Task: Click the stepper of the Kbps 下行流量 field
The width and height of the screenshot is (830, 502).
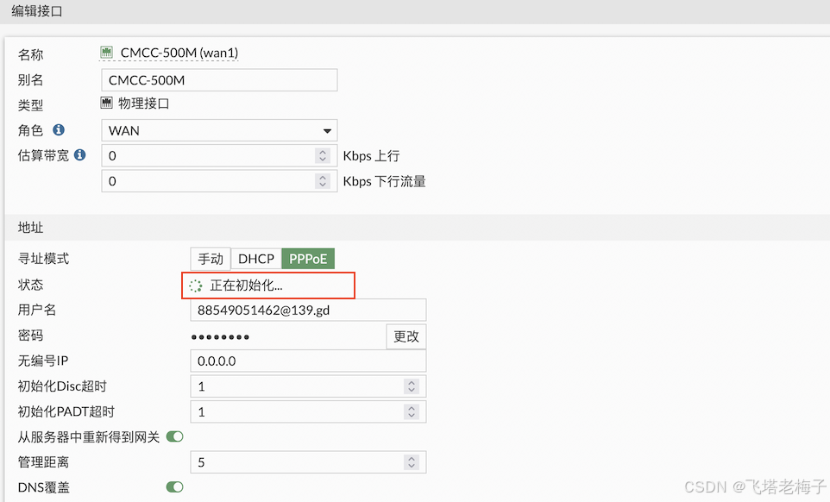Action: [323, 181]
